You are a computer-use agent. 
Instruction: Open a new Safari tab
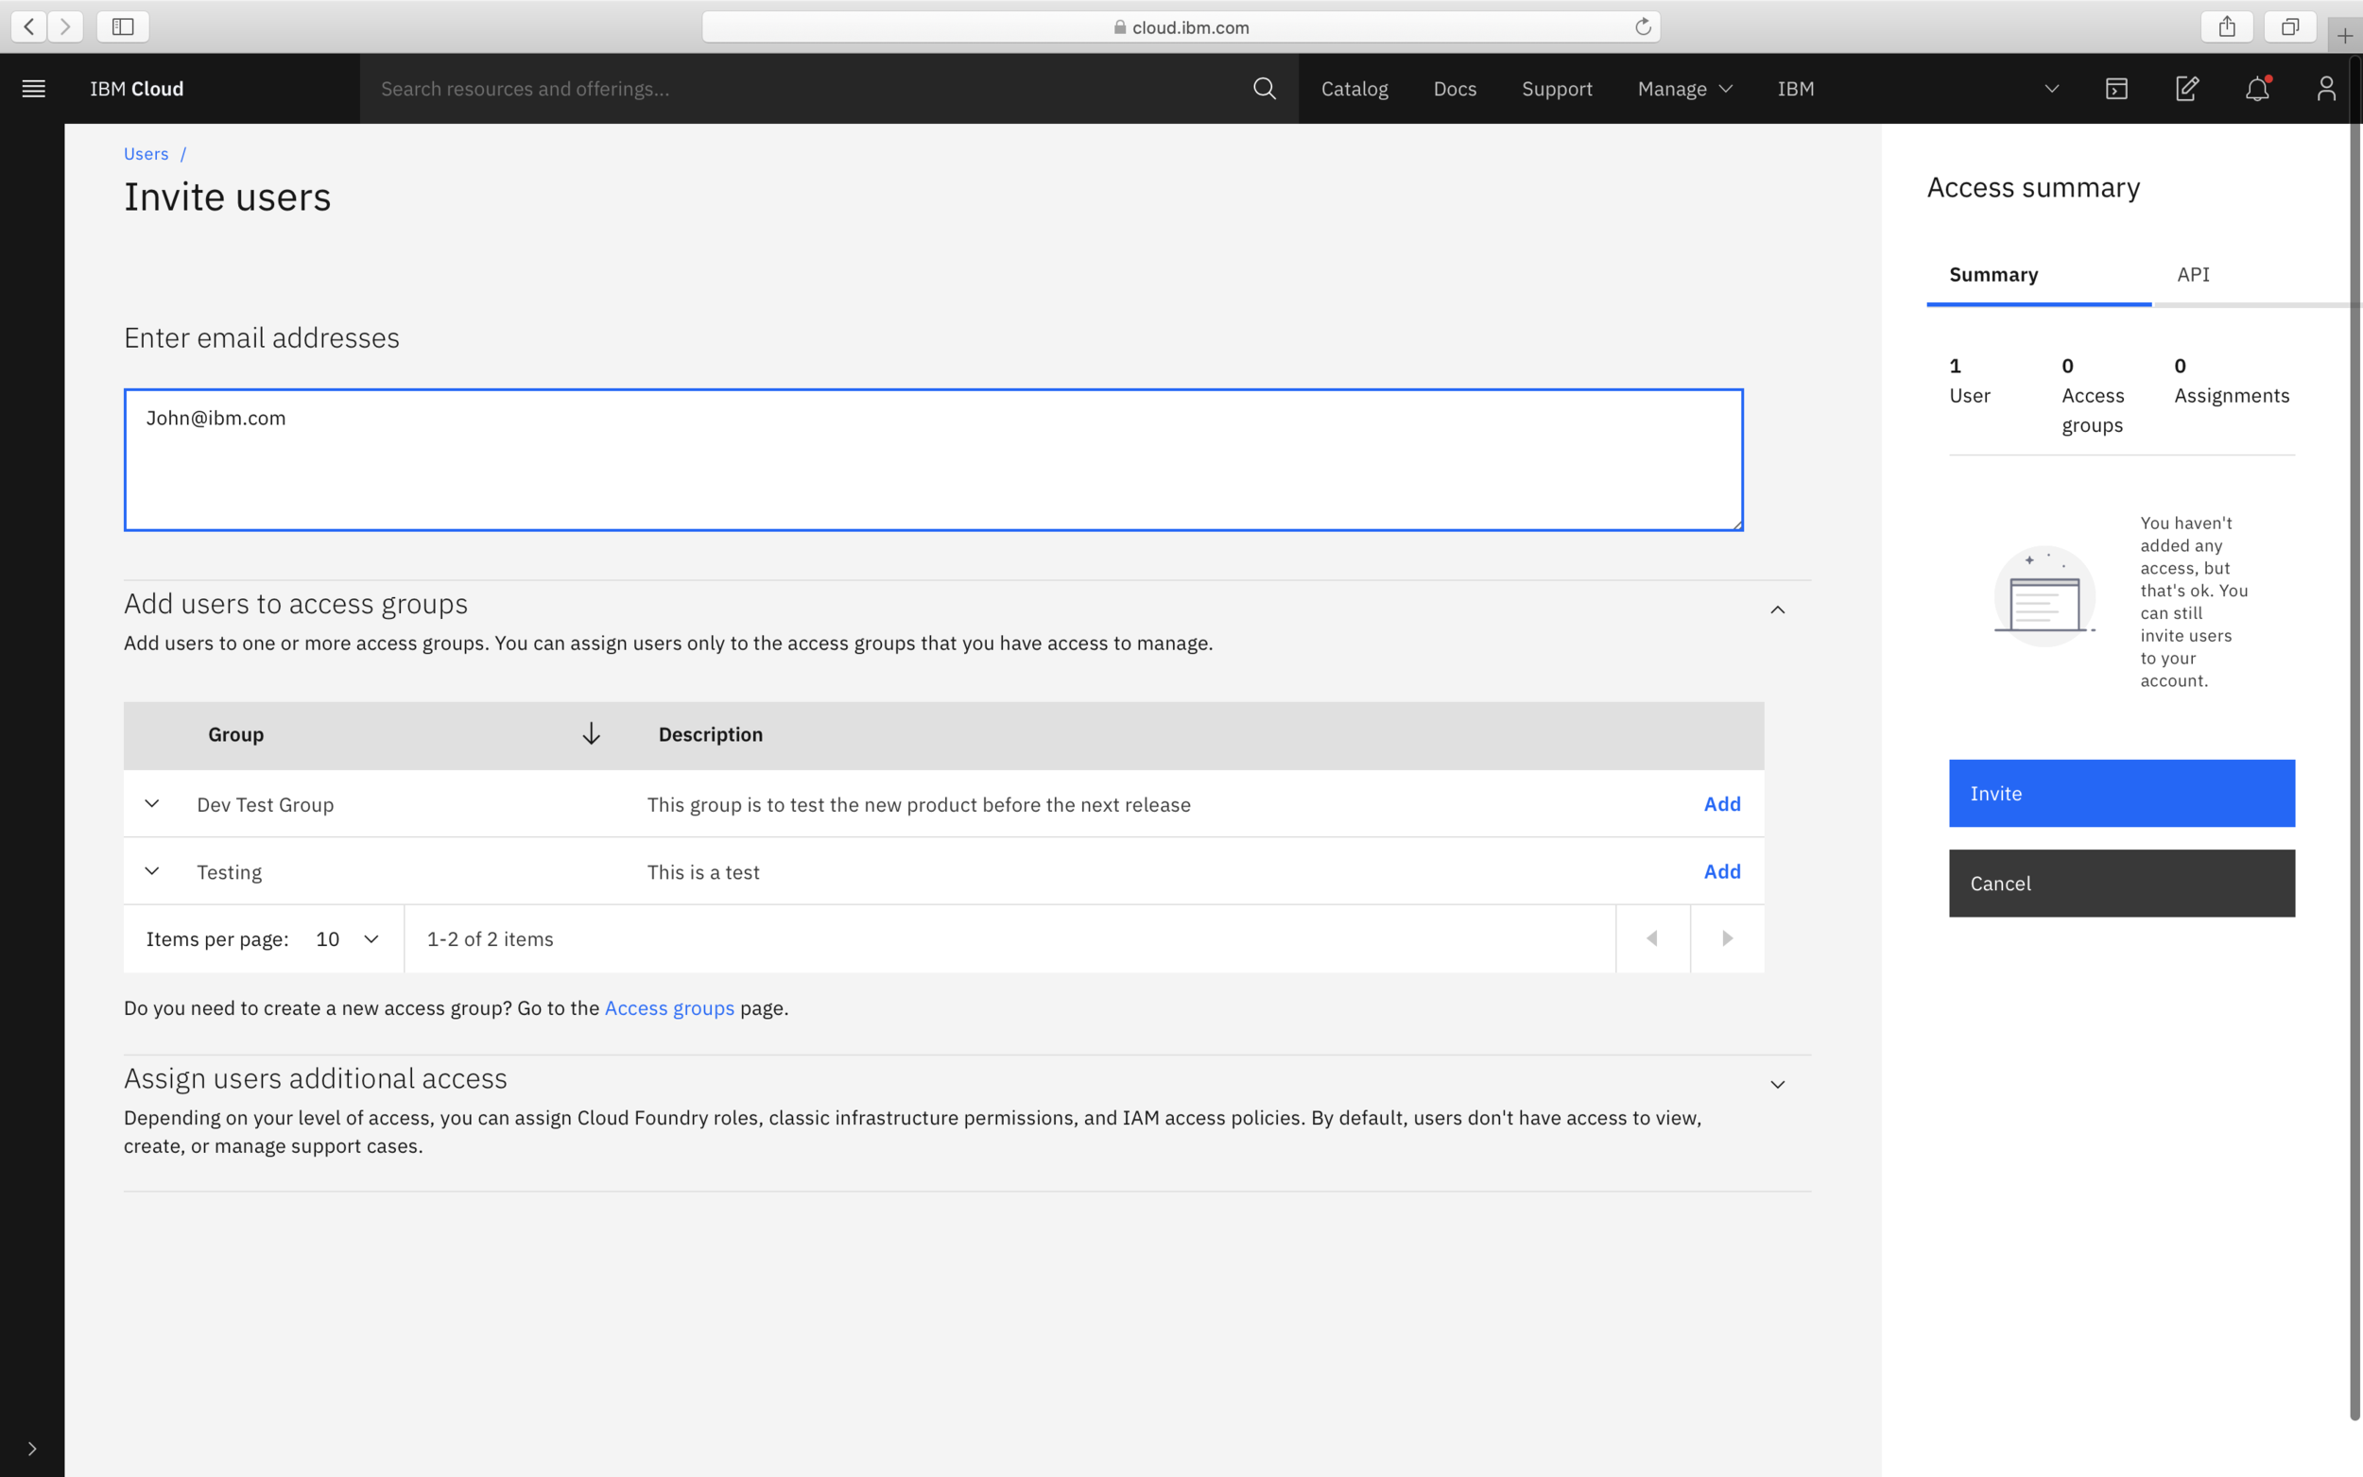(2344, 36)
